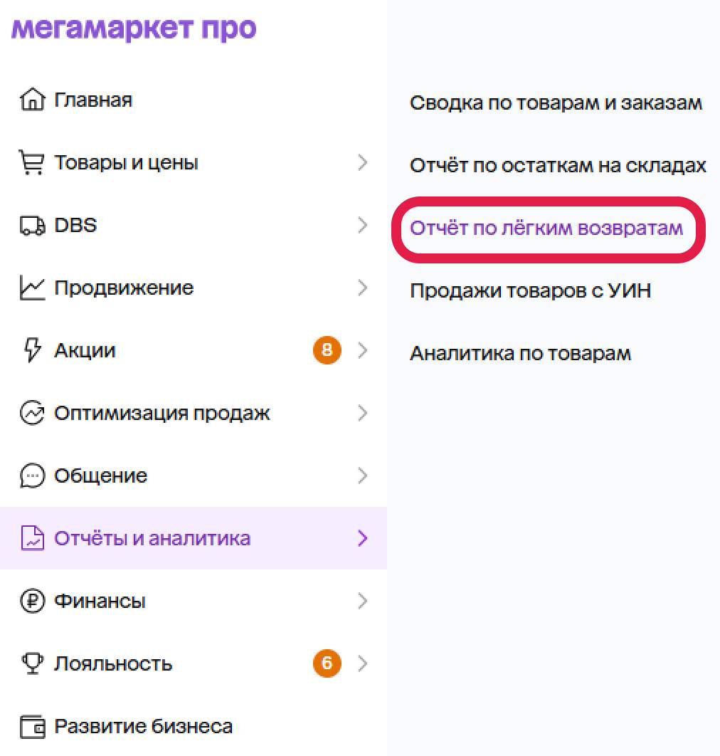Collapse the Отчёты и аналитика chevron

(x=363, y=538)
